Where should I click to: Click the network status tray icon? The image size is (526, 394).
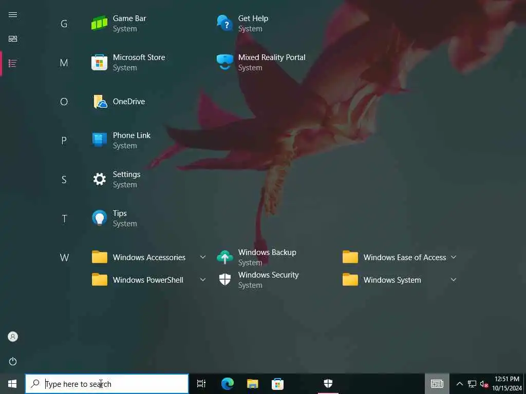click(x=472, y=384)
